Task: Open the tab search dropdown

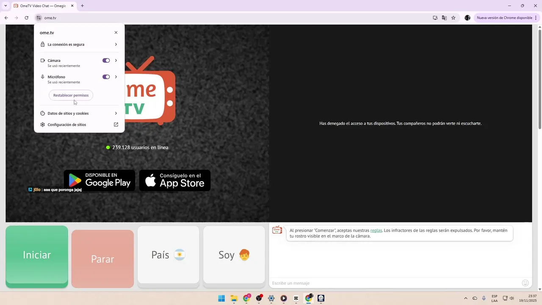Action: (6, 6)
